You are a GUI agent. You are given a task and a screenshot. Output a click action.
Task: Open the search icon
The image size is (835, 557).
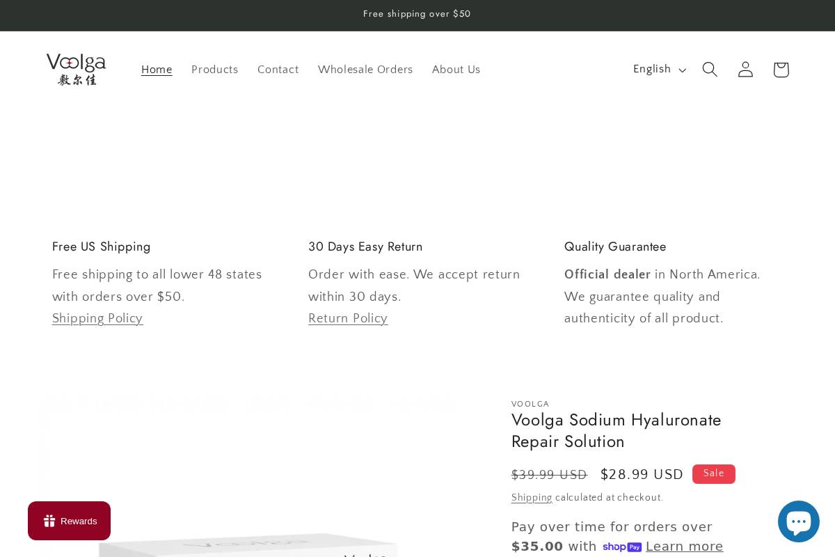(x=710, y=69)
